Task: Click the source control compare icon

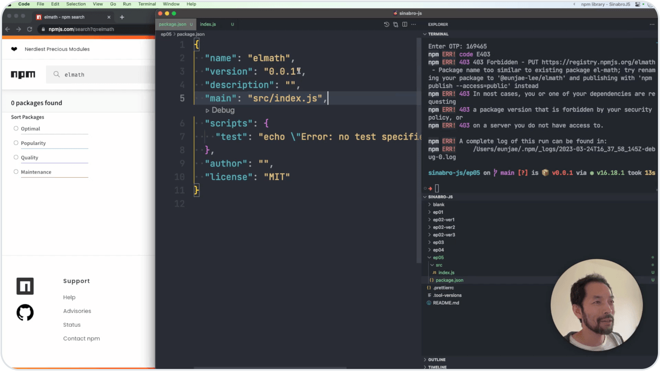Action: (395, 24)
